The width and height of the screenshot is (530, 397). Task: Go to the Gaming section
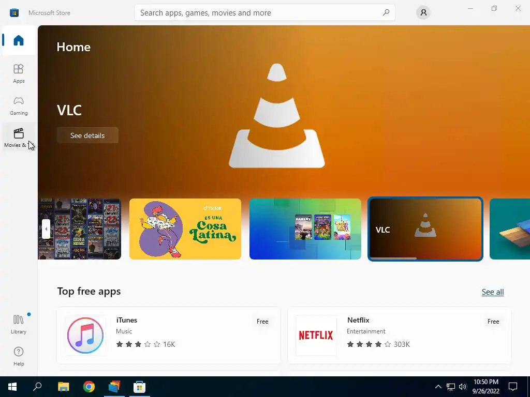coord(19,105)
